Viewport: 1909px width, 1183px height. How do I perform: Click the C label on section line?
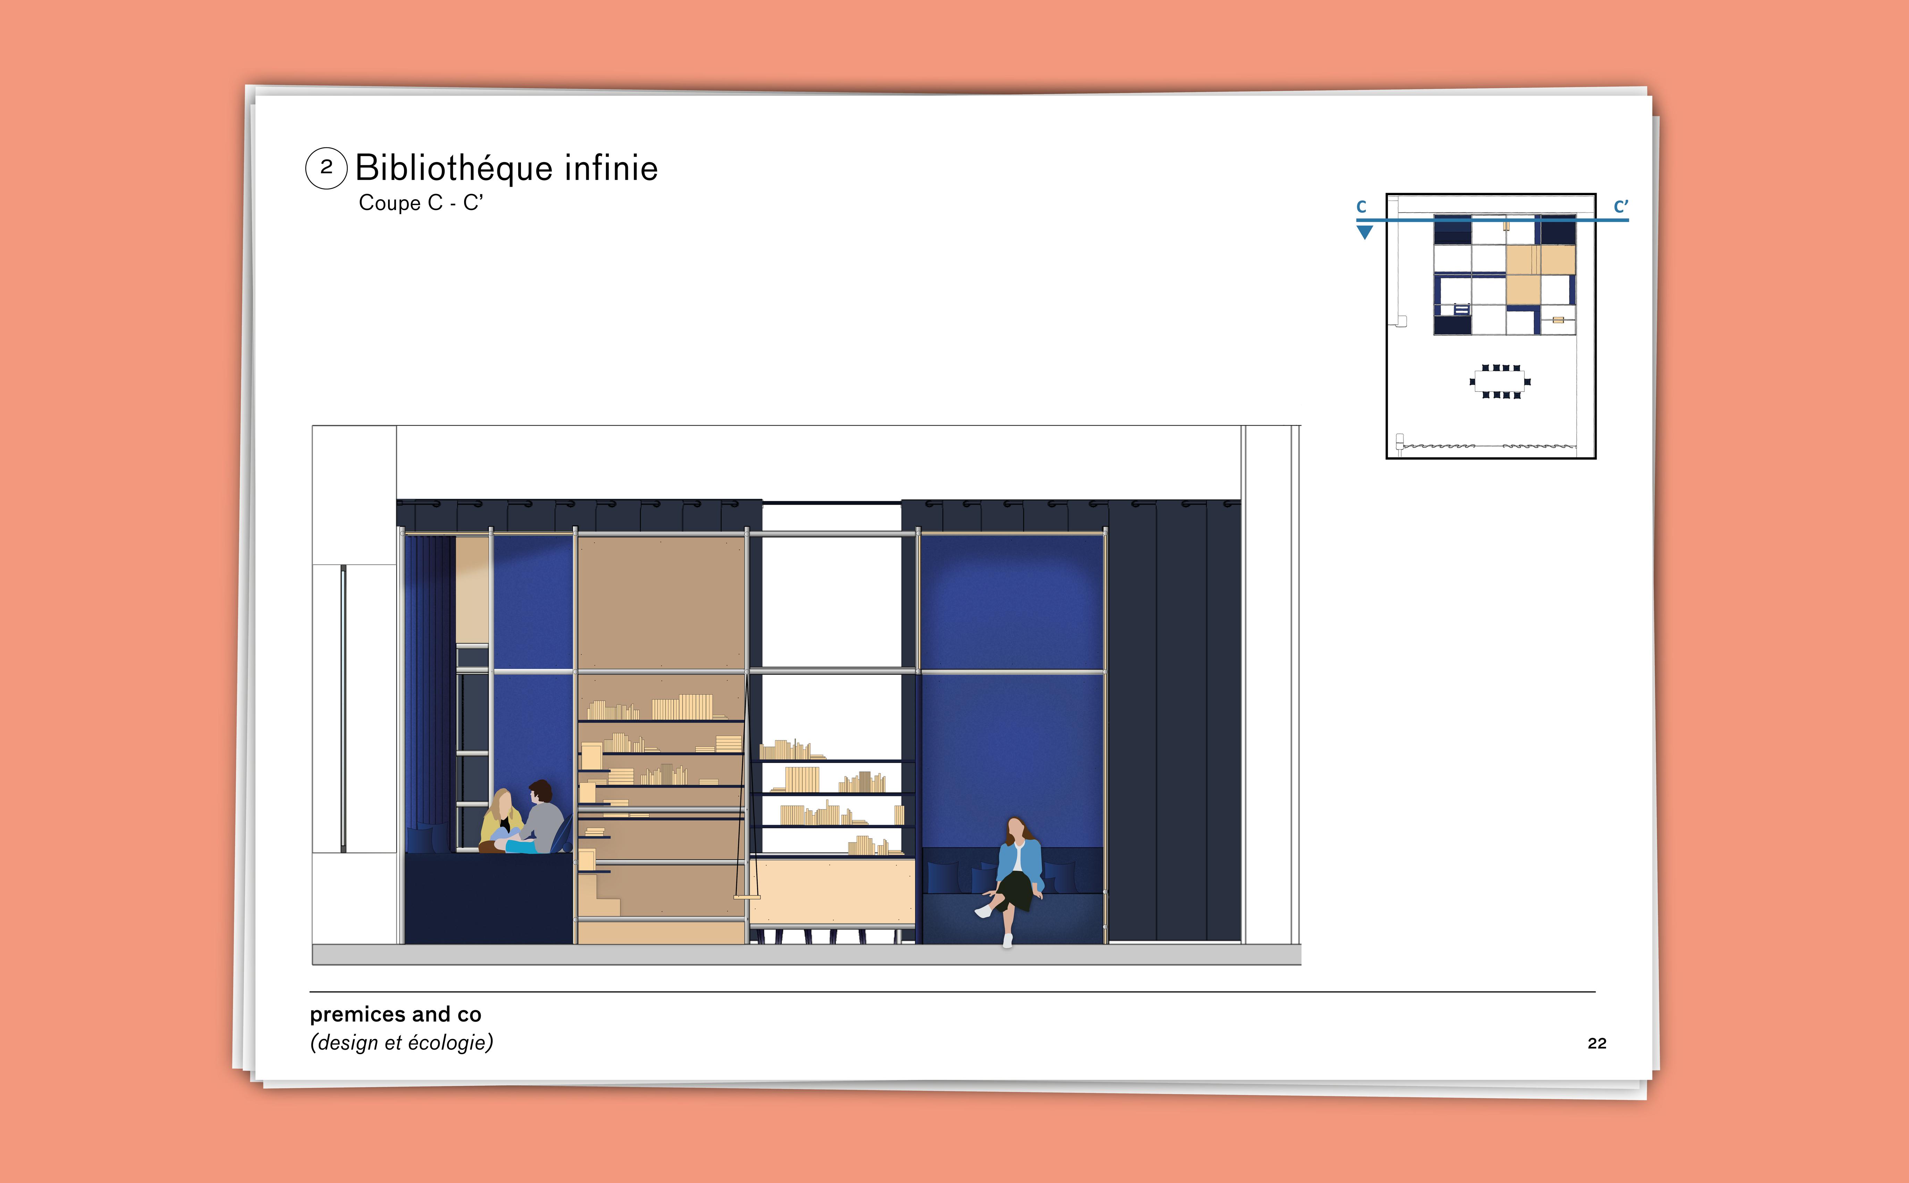click(1361, 207)
